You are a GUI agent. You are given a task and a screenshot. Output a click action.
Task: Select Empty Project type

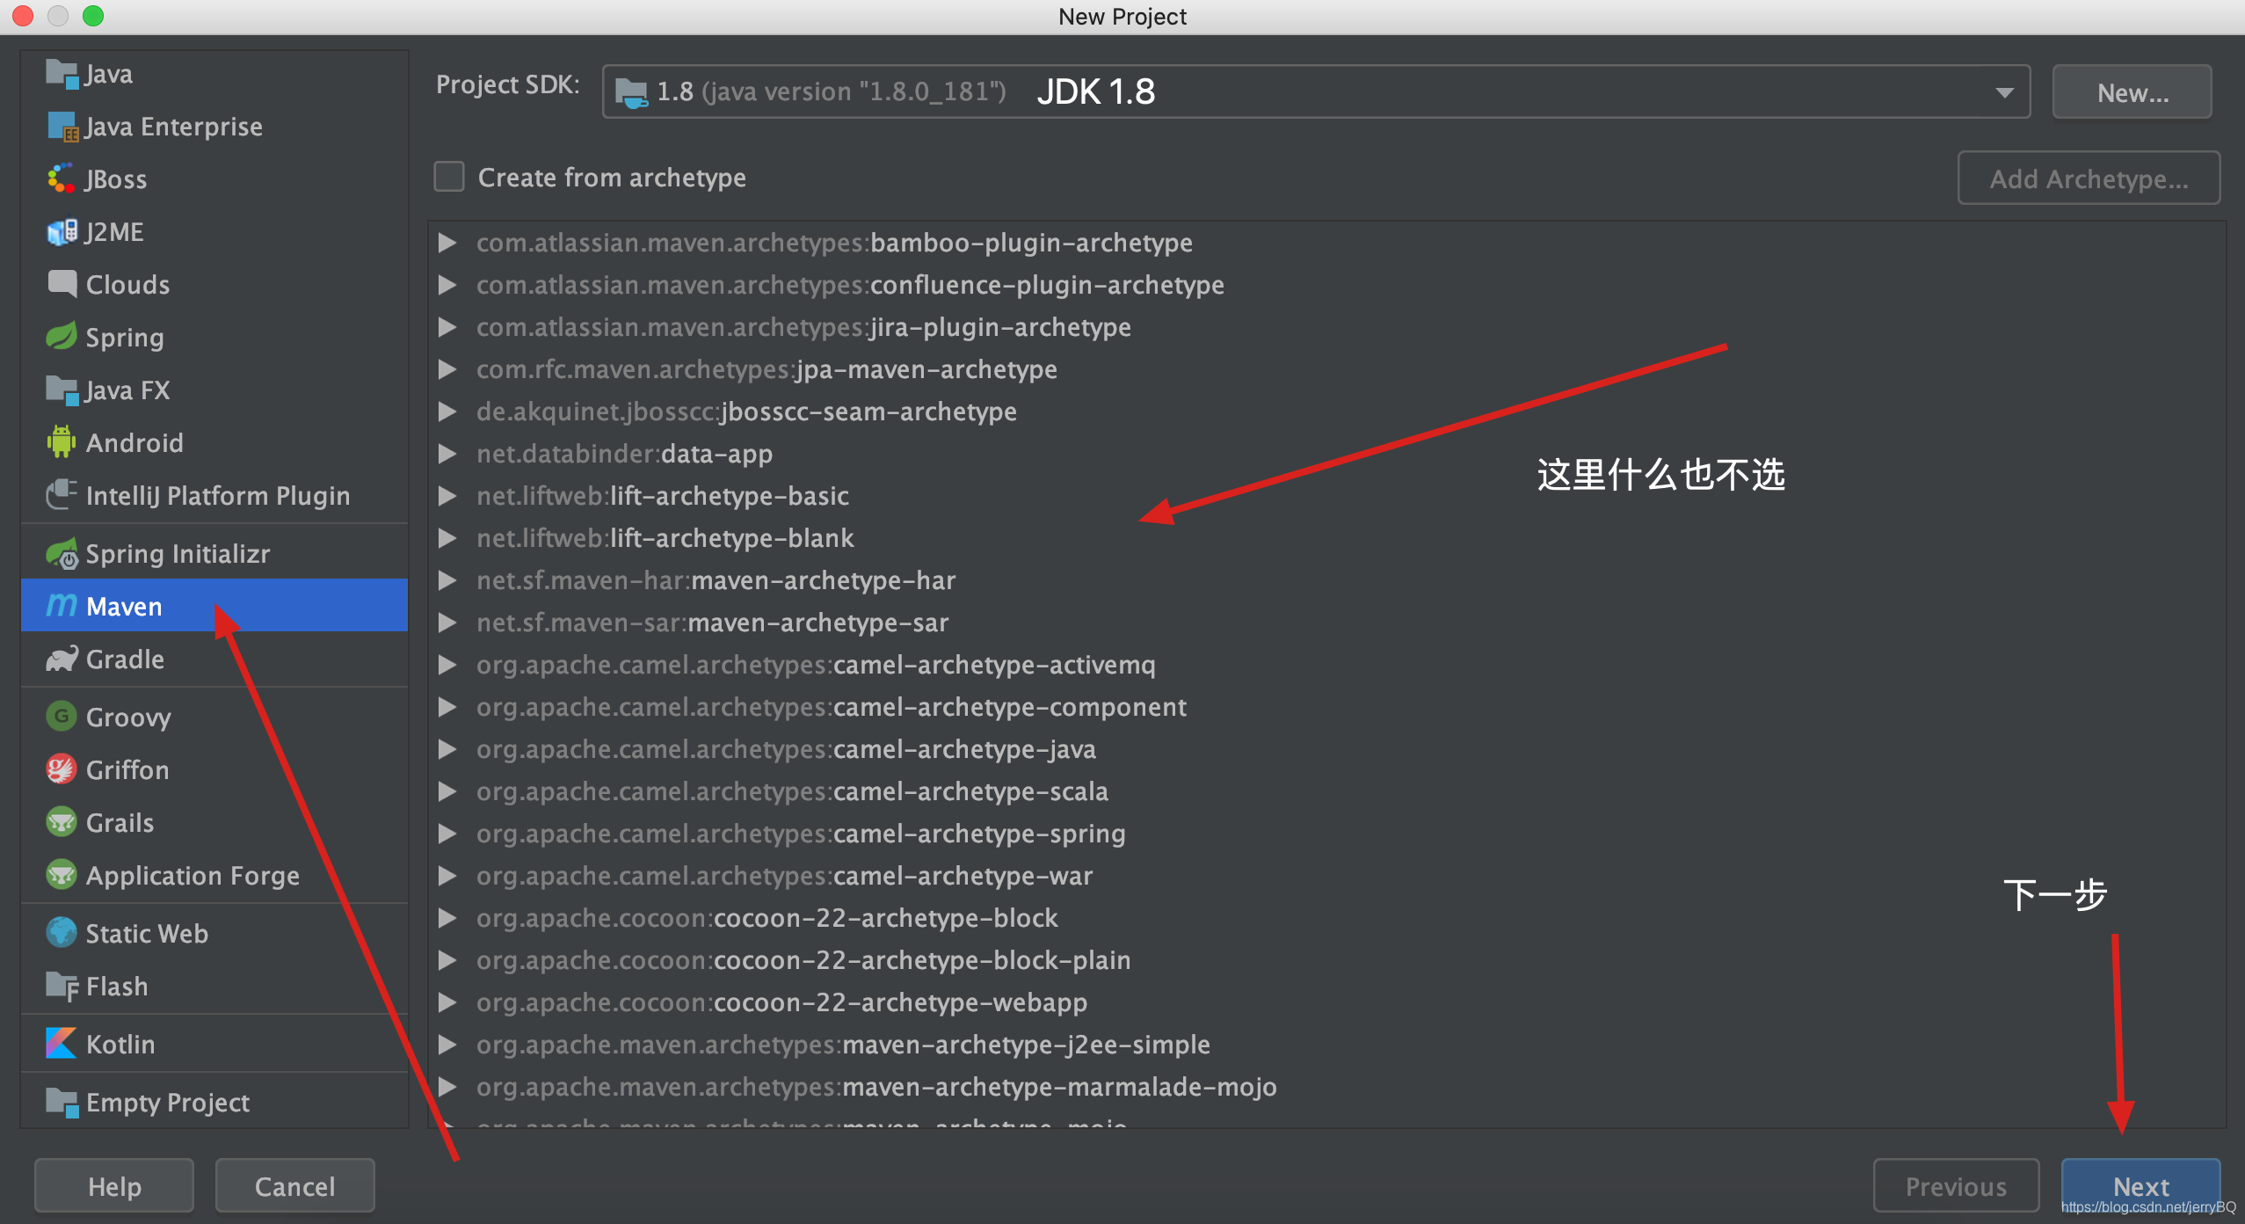214,1102
